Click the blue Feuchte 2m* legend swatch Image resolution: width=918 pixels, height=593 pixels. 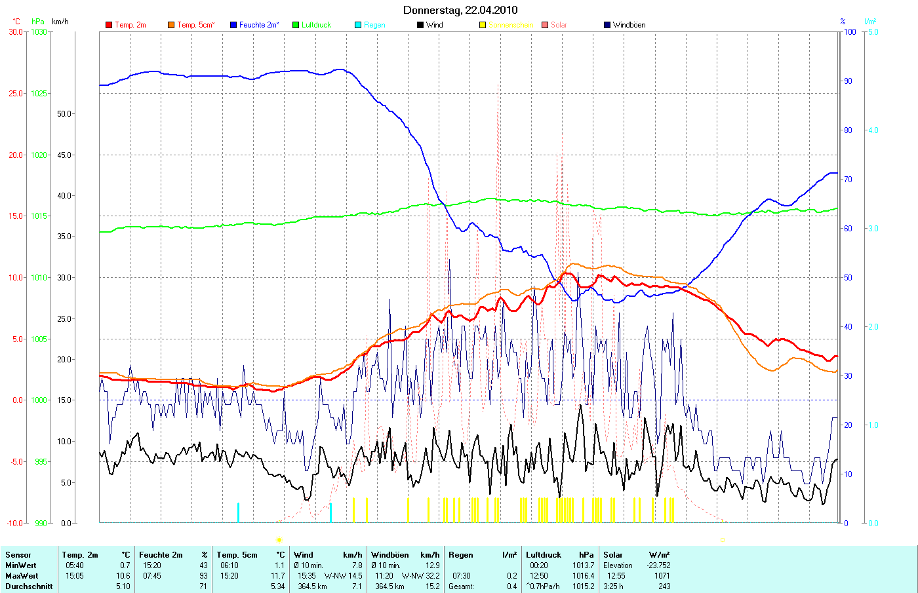pos(233,25)
